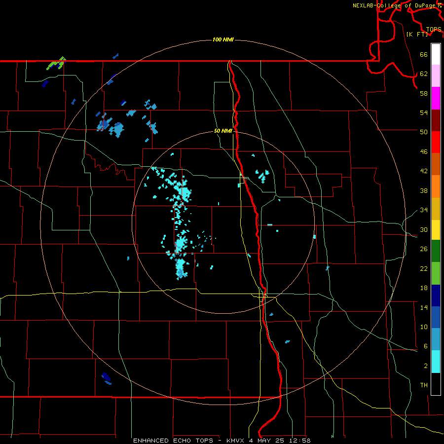The width and height of the screenshot is (444, 444).
Task: Click the 'TOPS' legend title
Action: click(x=434, y=30)
